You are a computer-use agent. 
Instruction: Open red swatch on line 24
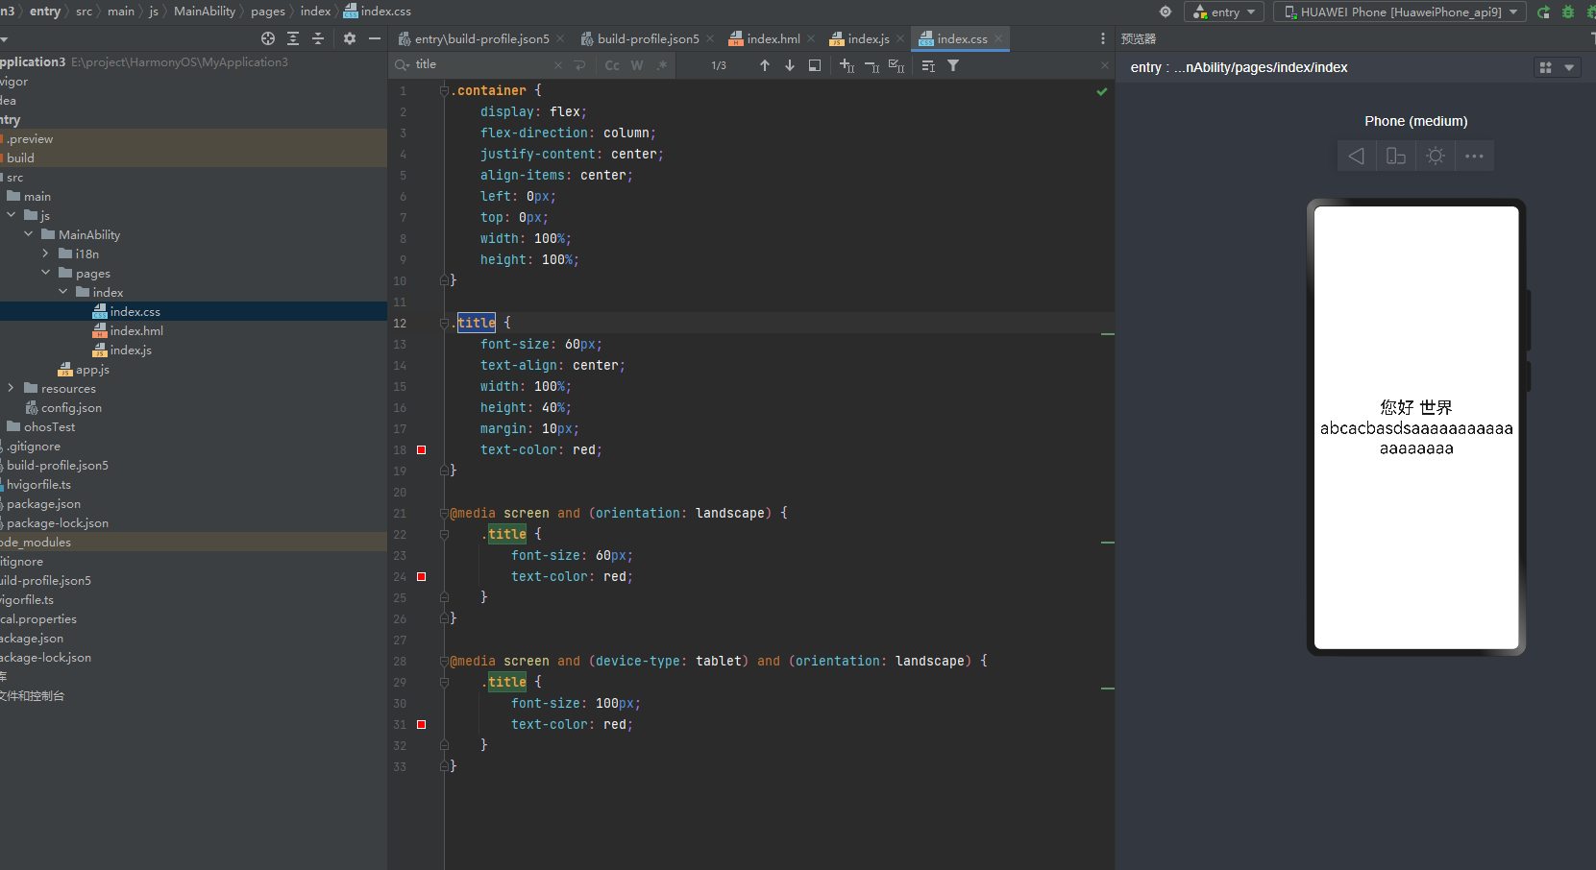click(421, 576)
